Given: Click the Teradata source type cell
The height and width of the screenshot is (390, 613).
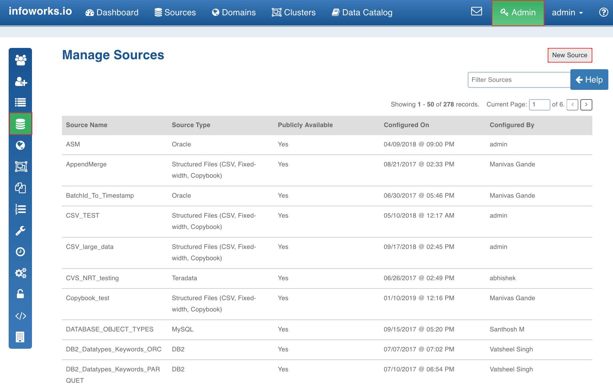Looking at the screenshot, I should (185, 278).
